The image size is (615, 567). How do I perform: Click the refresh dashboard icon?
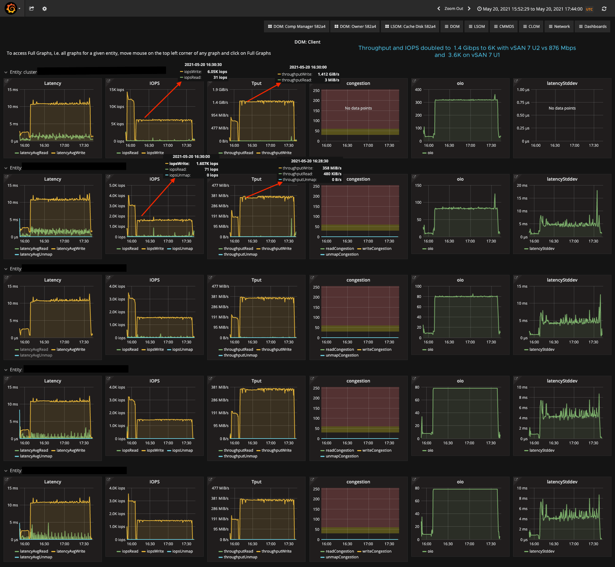(x=604, y=9)
